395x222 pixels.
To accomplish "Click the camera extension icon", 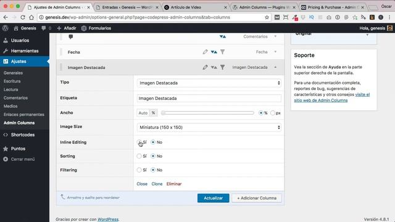I will (x=329, y=17).
